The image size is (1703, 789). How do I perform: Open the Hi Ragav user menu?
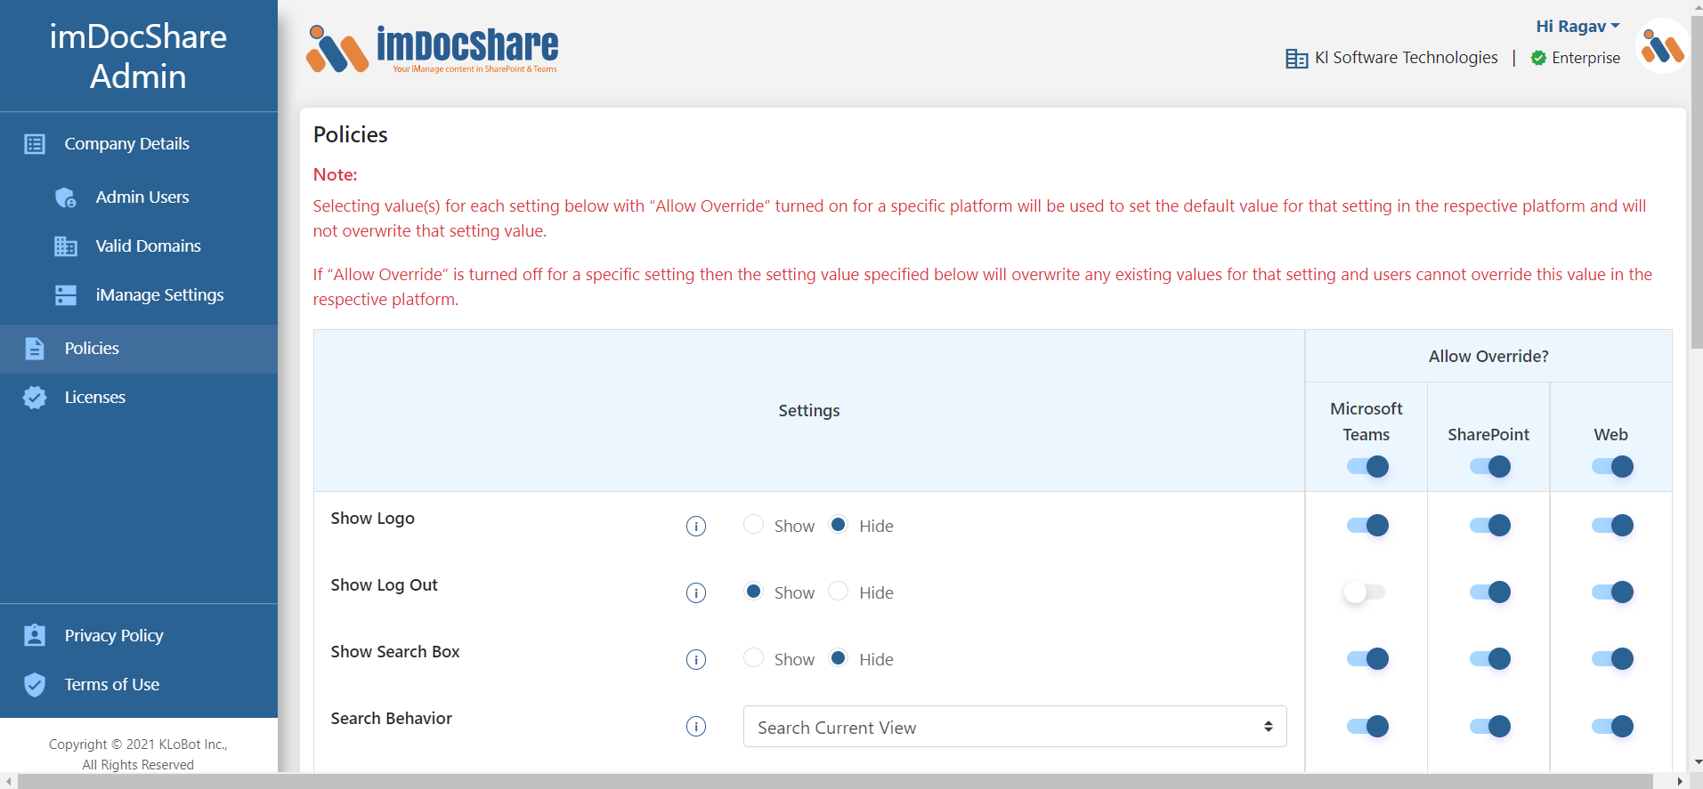point(1577,27)
